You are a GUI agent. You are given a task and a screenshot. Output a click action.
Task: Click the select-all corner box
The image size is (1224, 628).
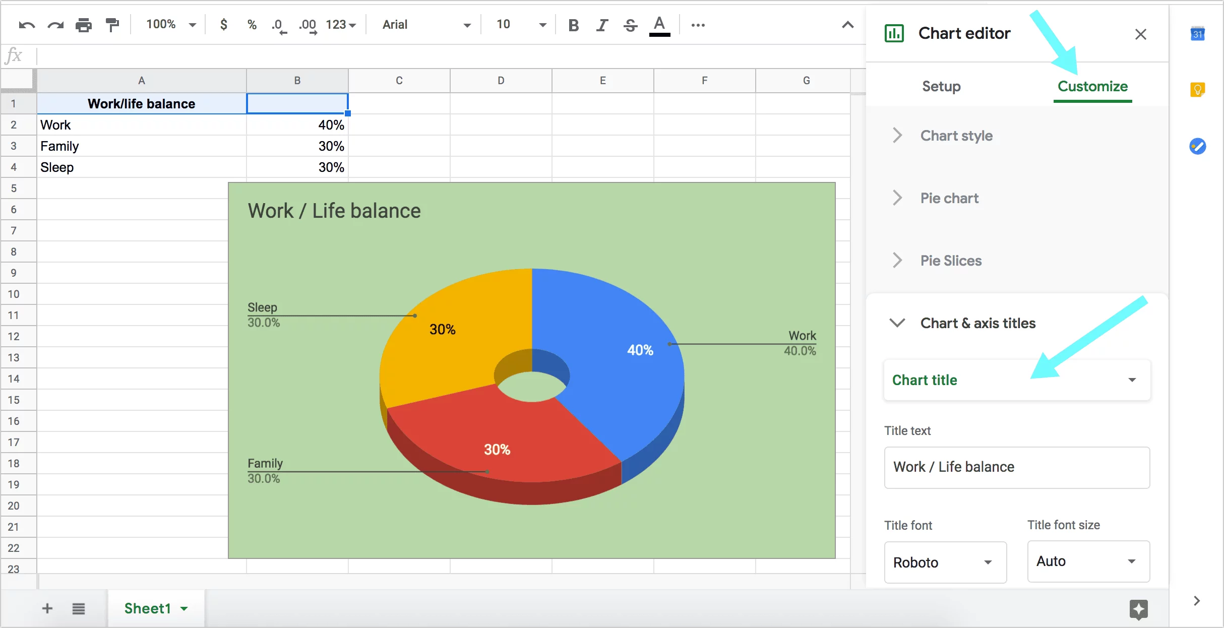18,81
